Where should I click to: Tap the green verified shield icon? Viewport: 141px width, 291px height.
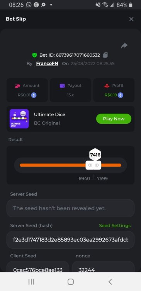pyautogui.click(x=34, y=55)
